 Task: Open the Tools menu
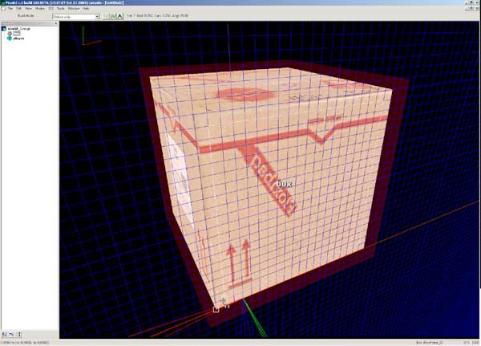[x=61, y=9]
